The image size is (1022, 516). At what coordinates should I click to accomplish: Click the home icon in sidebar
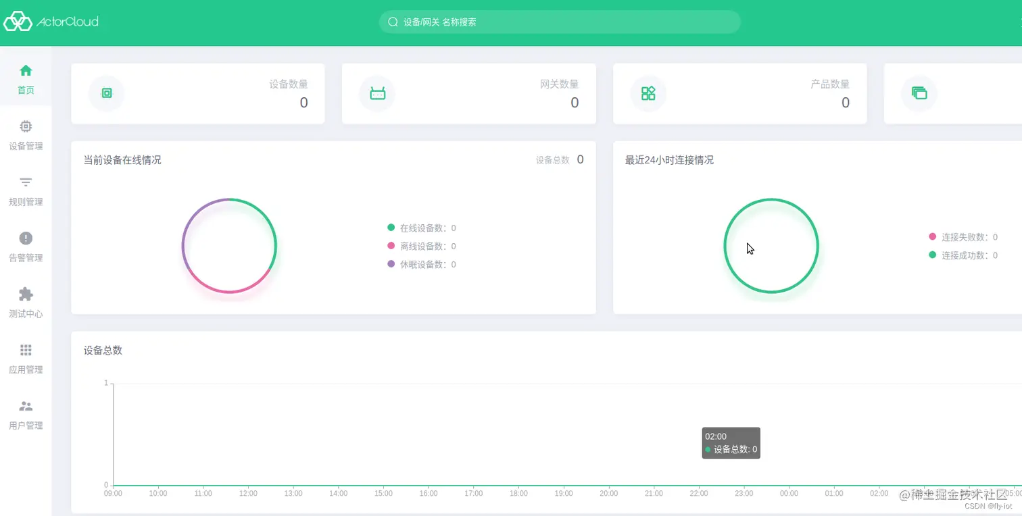(x=26, y=70)
